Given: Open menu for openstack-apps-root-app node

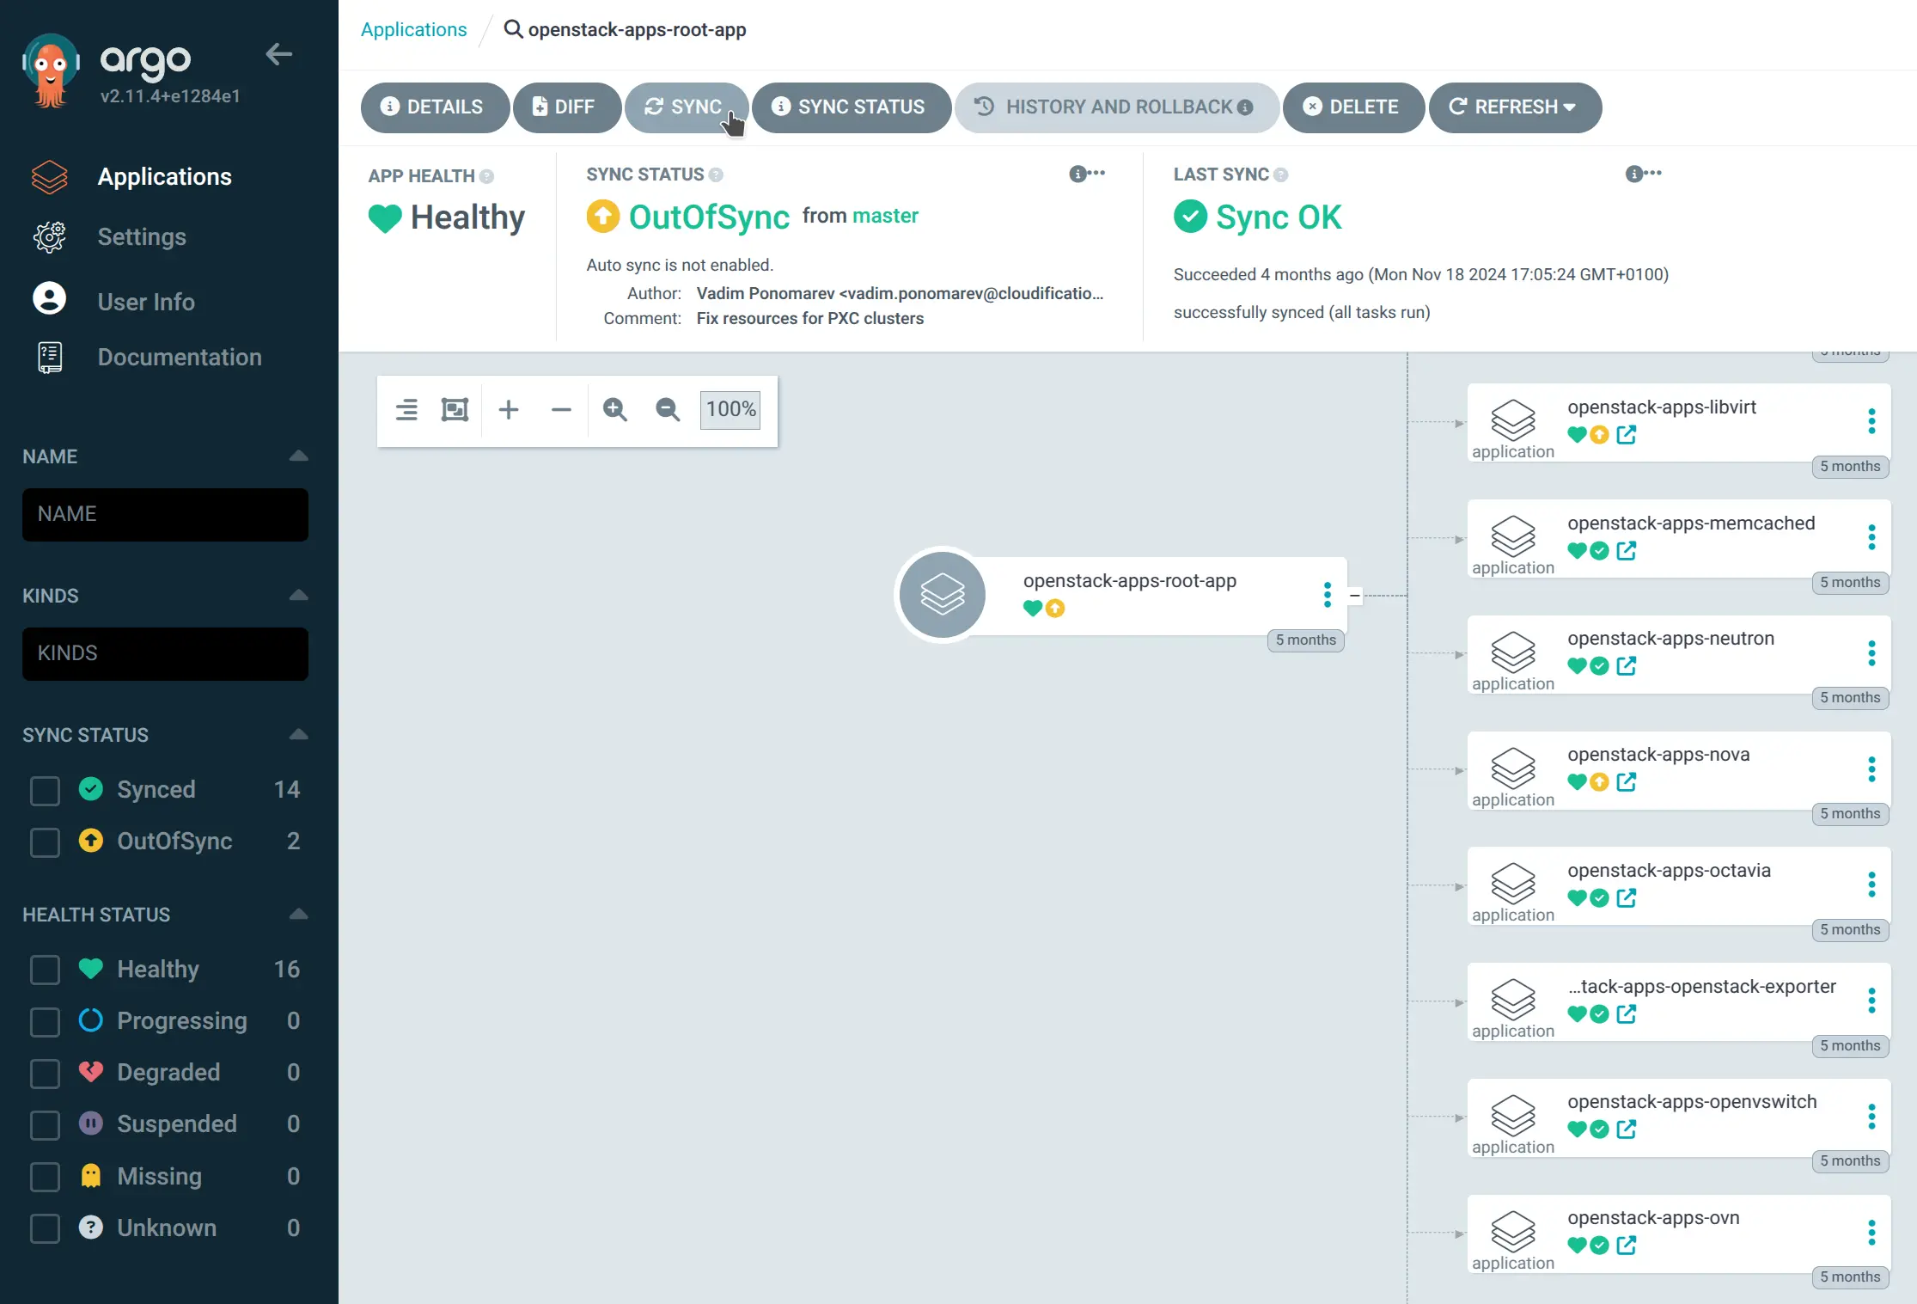Looking at the screenshot, I should (x=1328, y=595).
